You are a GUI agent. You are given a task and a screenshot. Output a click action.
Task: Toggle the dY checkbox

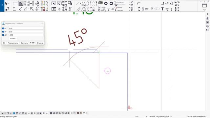pyautogui.click(x=3, y=32)
